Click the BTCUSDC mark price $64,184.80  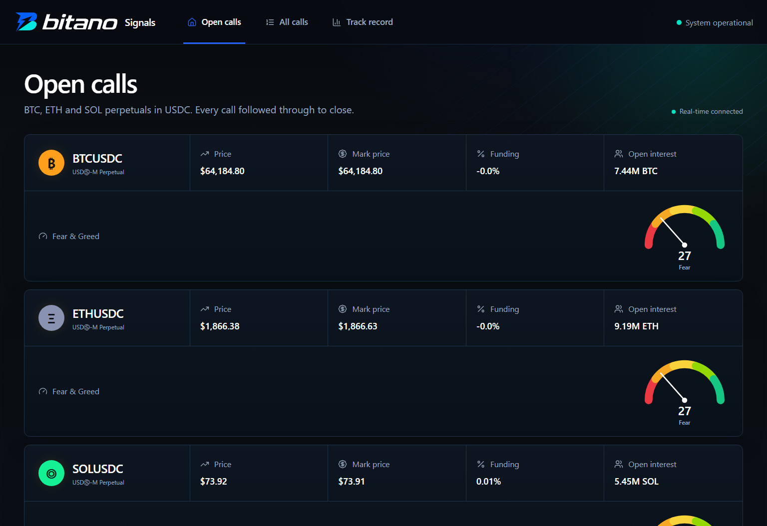click(361, 171)
